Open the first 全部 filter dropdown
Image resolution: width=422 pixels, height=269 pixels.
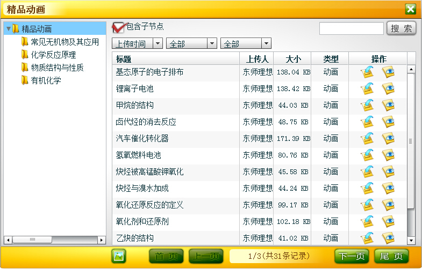[x=212, y=44]
